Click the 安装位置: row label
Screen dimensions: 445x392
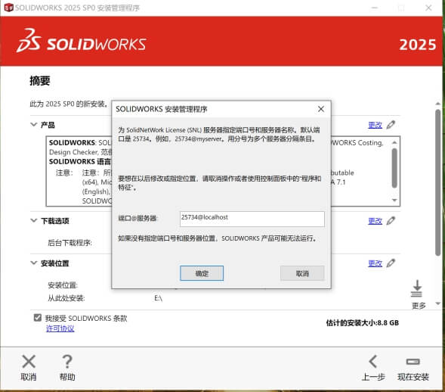(63, 285)
